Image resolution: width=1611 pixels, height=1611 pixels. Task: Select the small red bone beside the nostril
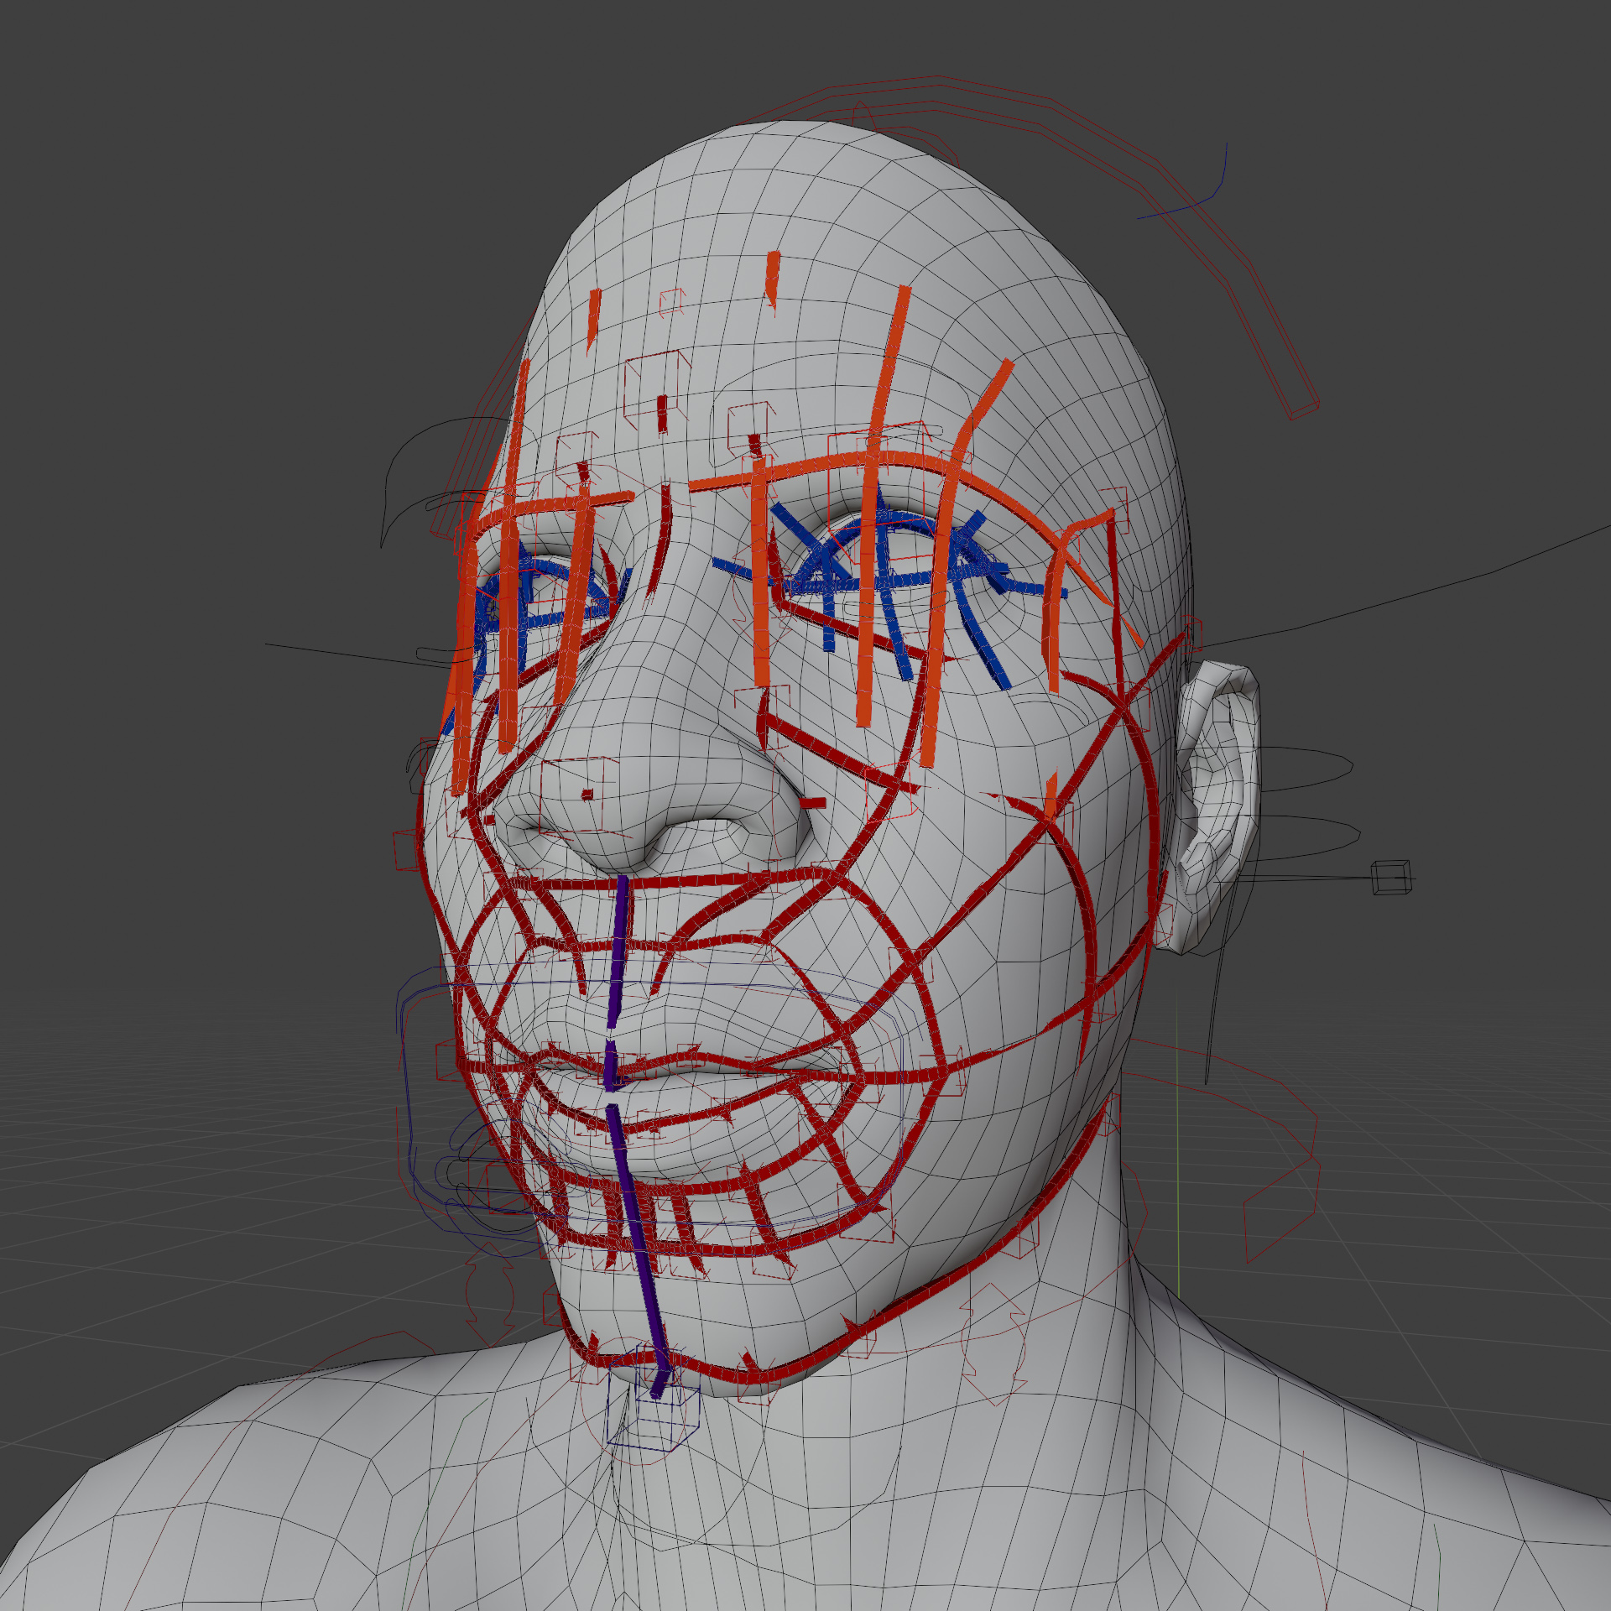tap(811, 803)
